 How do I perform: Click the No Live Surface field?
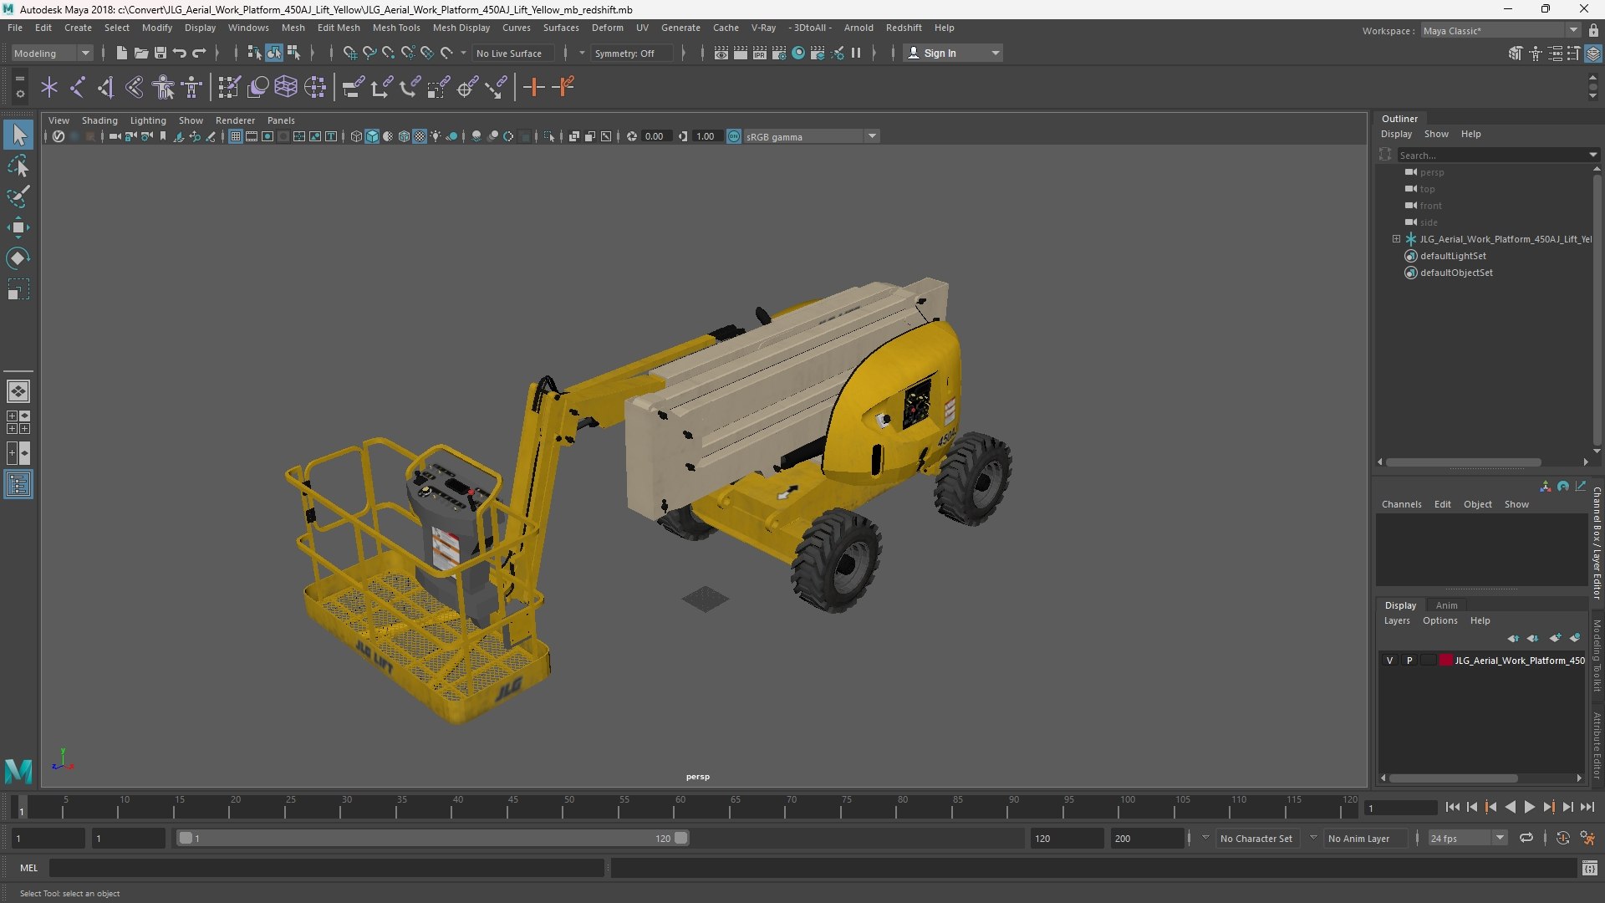coord(512,53)
